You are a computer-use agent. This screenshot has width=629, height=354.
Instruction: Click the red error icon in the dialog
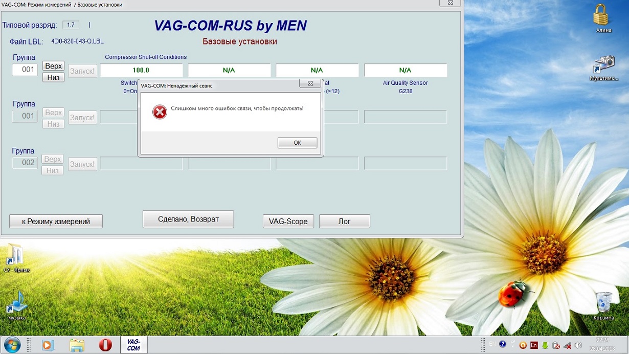click(160, 112)
